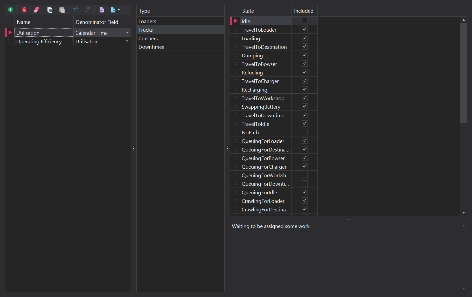Click the row handle of SwappingBattery
472x297 pixels.
pos(235,107)
